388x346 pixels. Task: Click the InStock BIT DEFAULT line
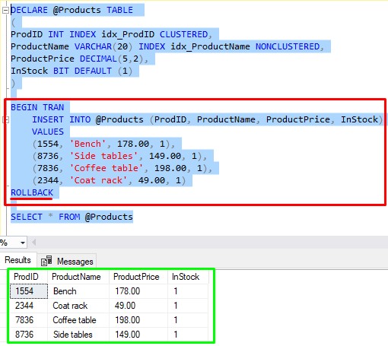pyautogui.click(x=72, y=71)
